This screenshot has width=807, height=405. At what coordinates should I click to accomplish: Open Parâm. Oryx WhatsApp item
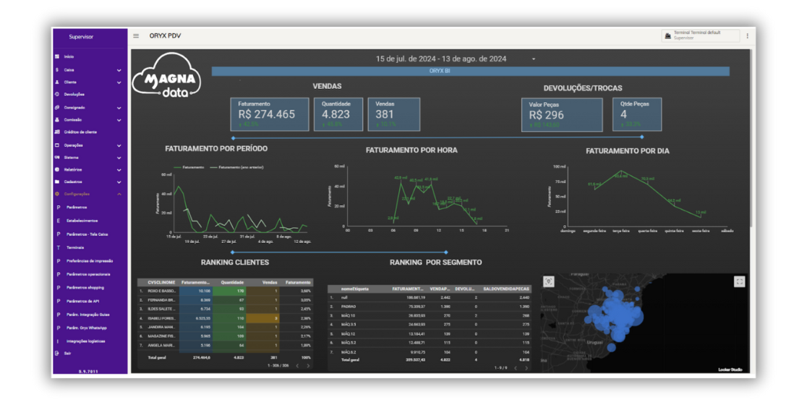[87, 328]
